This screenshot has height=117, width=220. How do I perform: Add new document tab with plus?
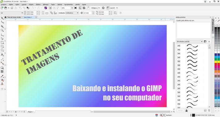[x=36, y=17]
